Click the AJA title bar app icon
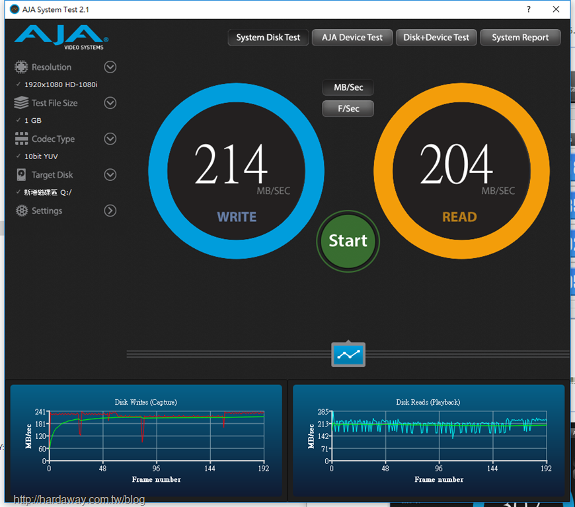 click(x=15, y=9)
